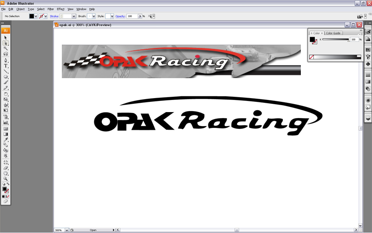
Task: Select the Type tool
Action: coord(6,66)
